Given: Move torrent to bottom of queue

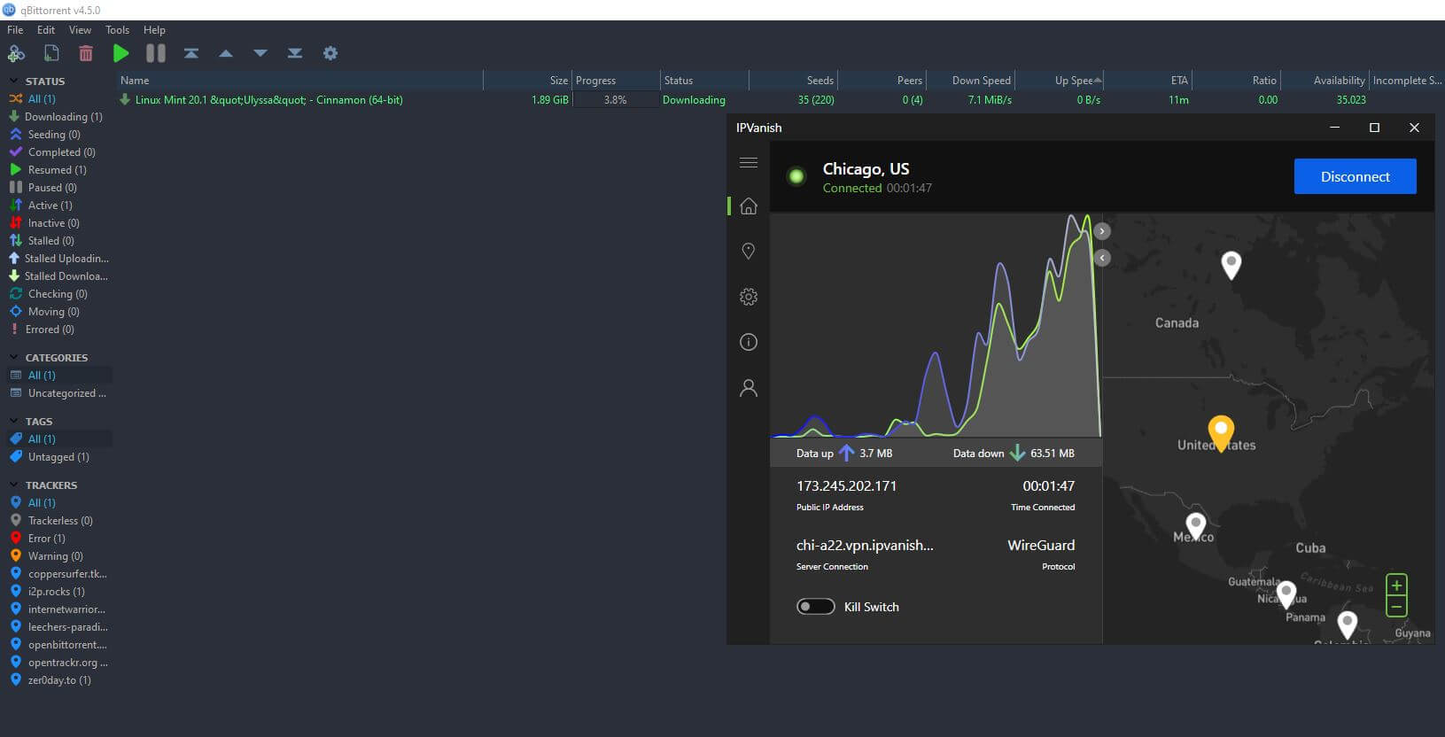Looking at the screenshot, I should 295,53.
